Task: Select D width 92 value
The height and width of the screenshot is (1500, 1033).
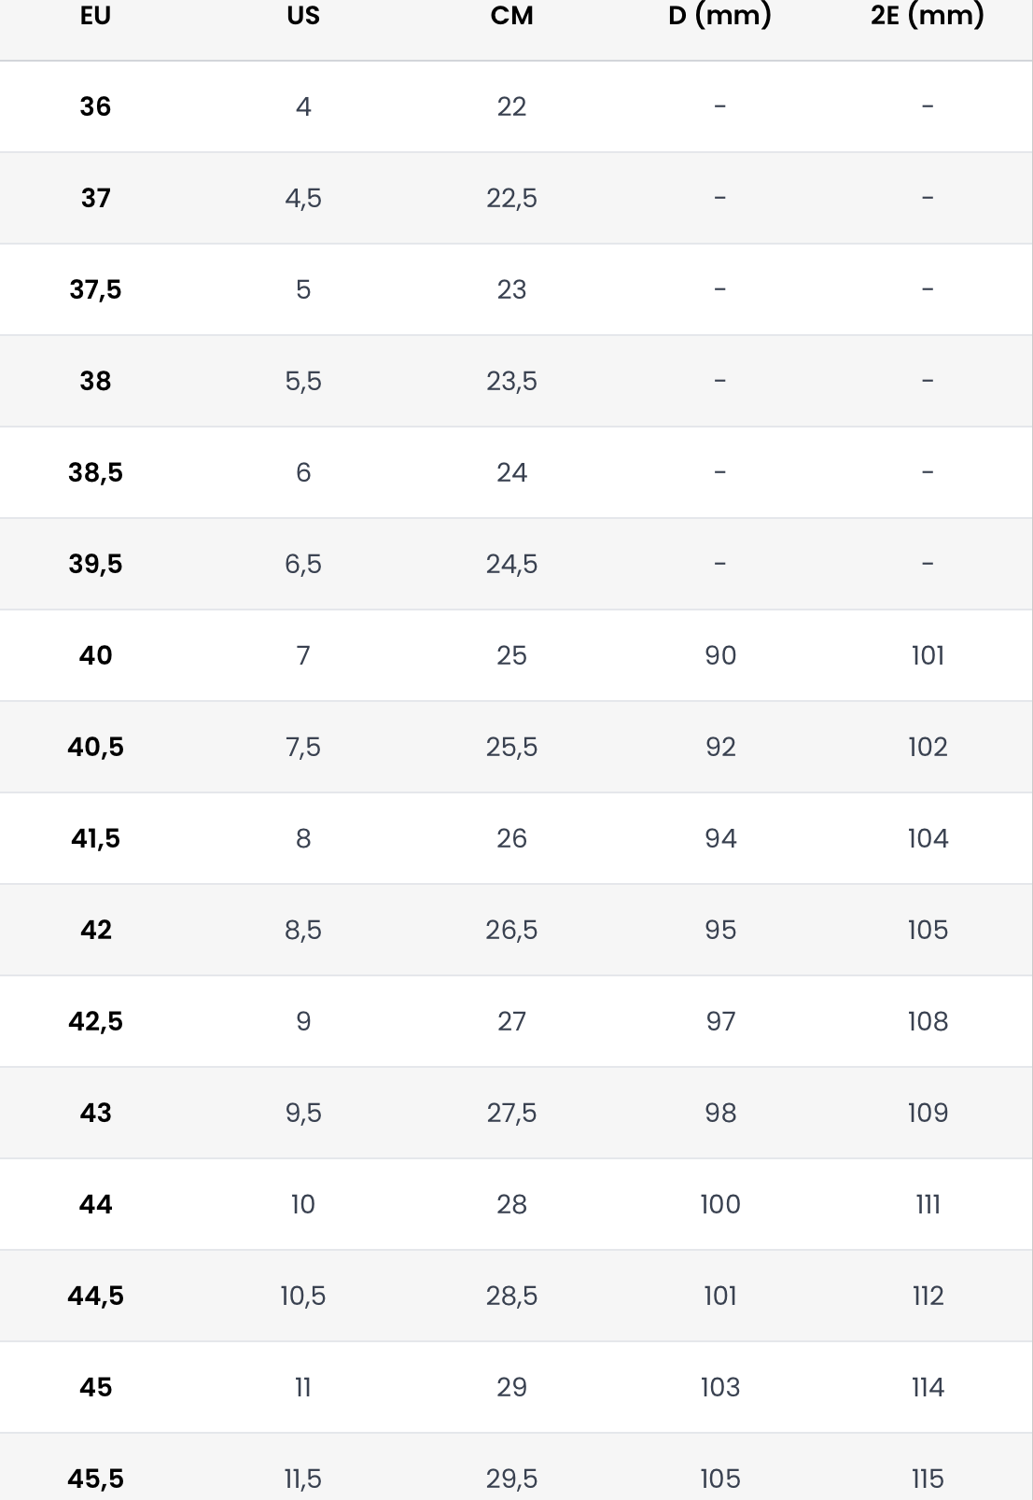Action: pyautogui.click(x=720, y=747)
